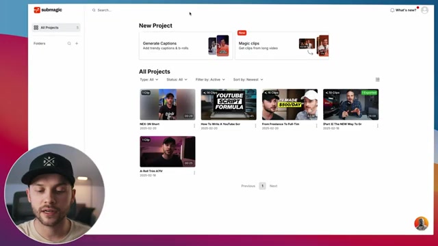This screenshot has width=438, height=246.
Task: Click the A-Roll Trim A7IV title text
Action: tap(151, 171)
